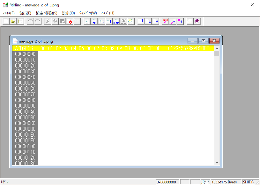
Task: Click the replace icon beside binoculars
Action: [94, 21]
